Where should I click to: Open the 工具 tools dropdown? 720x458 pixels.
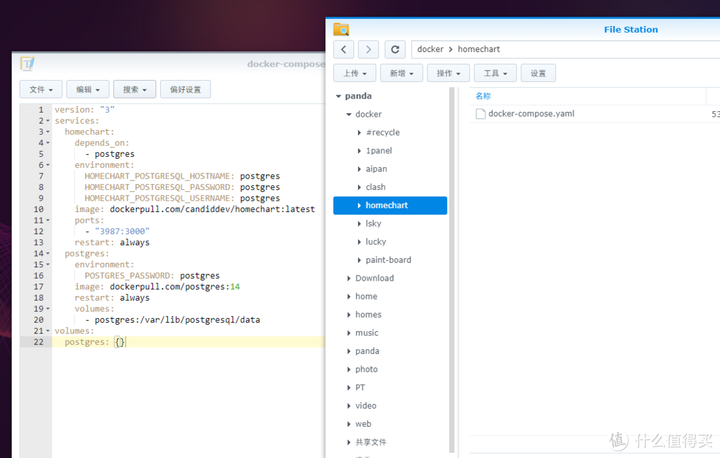pyautogui.click(x=495, y=73)
